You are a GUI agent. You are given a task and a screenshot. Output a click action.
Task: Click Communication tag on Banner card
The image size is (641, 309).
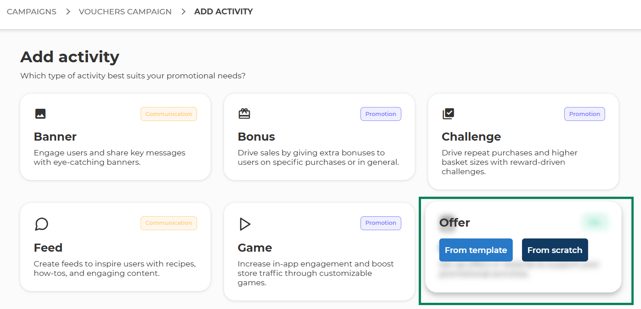[169, 114]
